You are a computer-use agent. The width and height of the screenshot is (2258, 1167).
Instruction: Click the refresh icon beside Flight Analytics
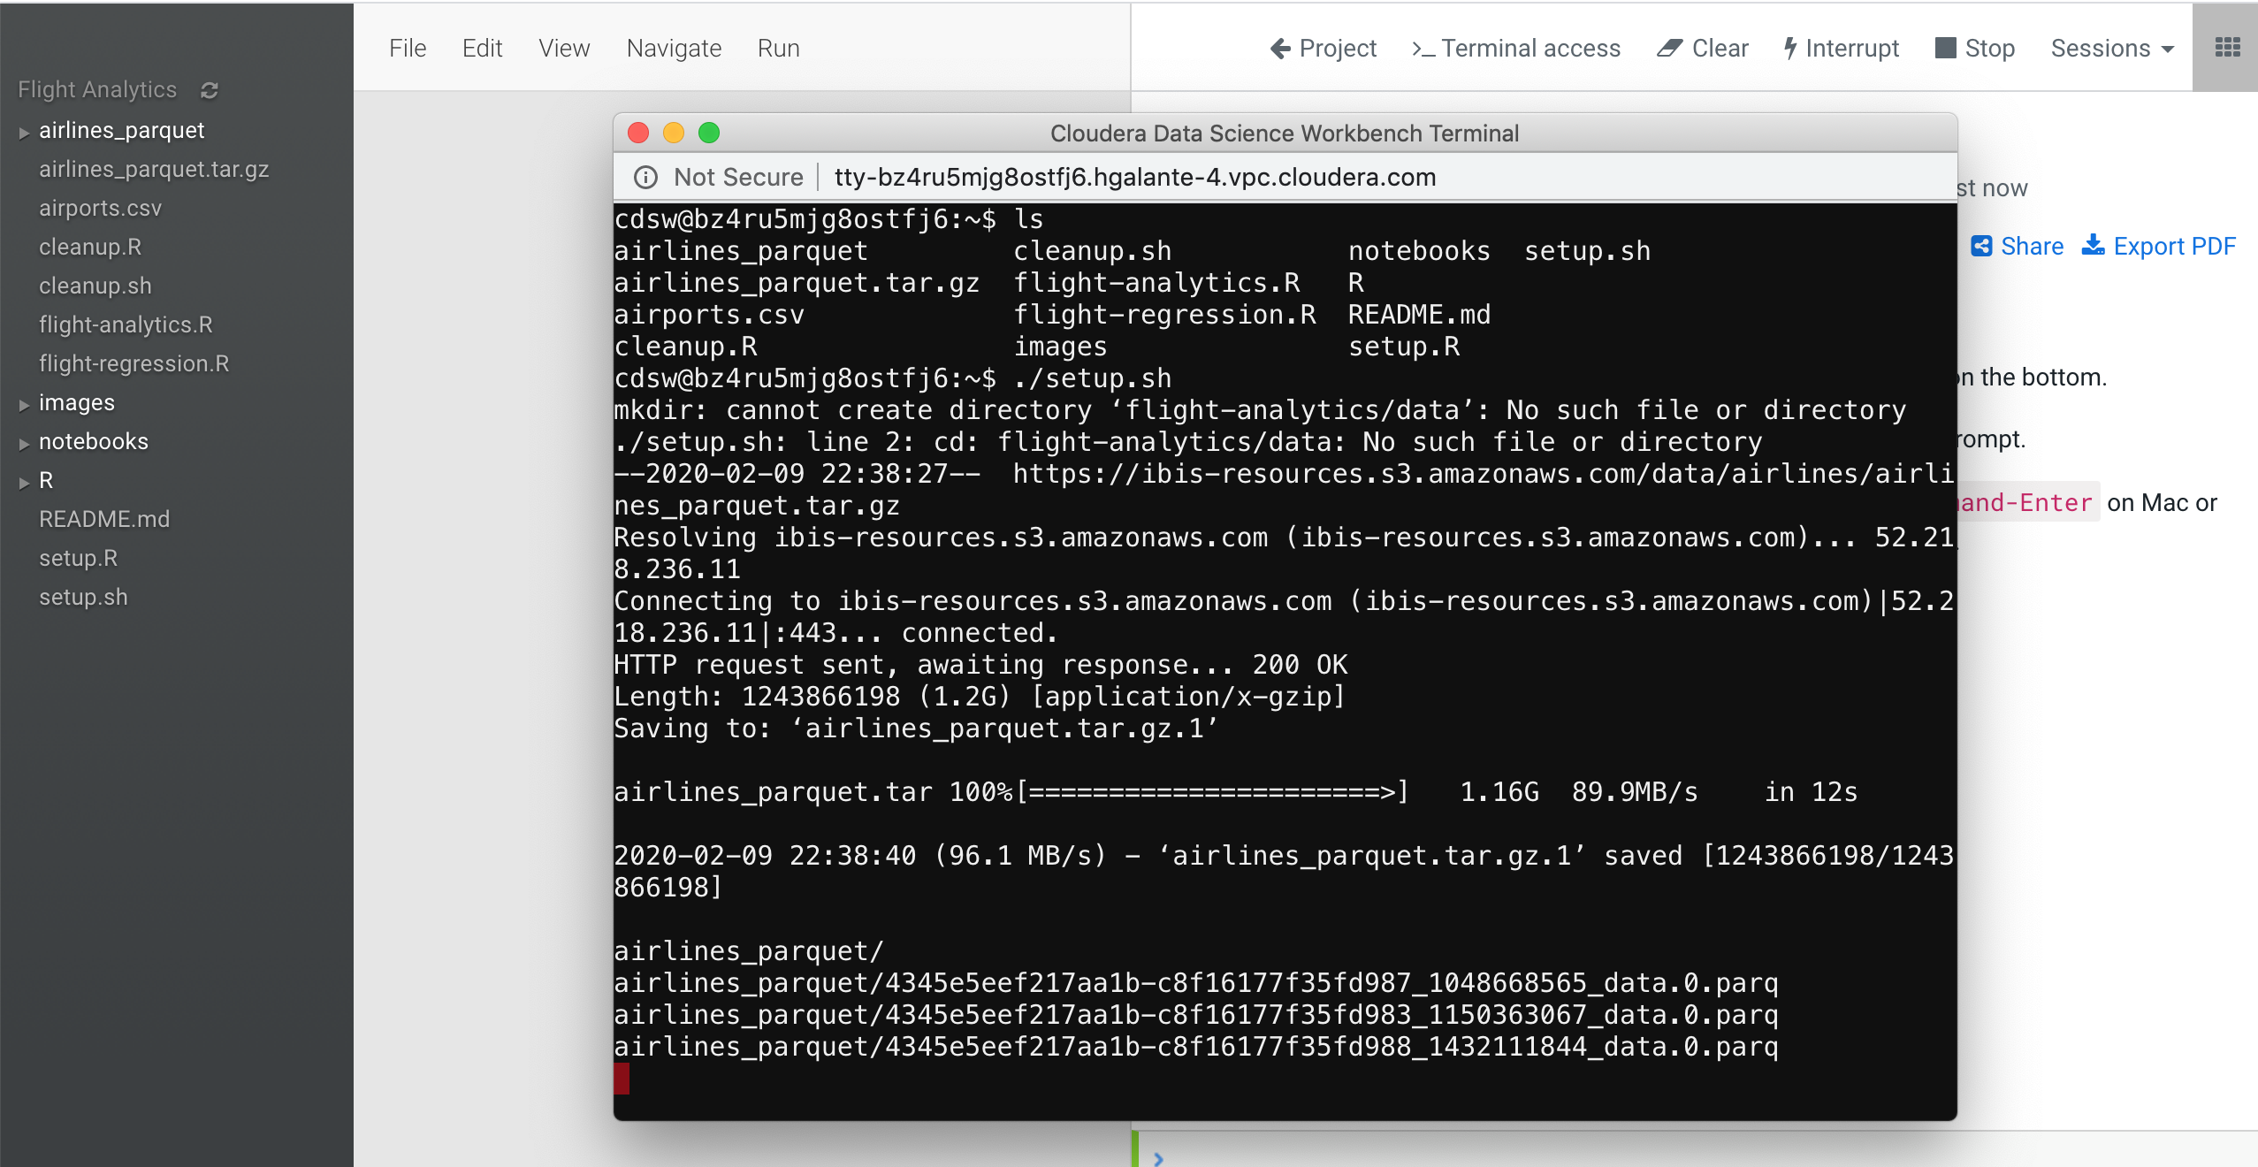(x=210, y=90)
